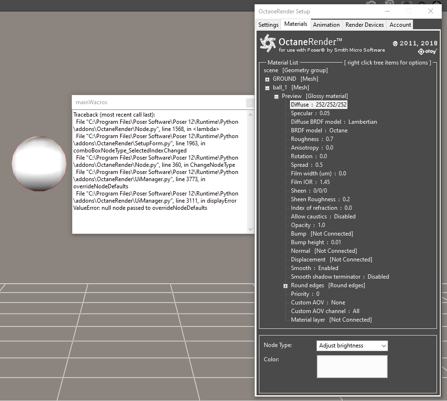This screenshot has width=447, height=401.
Task: Expand the GROUND mesh tree node
Action: (267, 79)
